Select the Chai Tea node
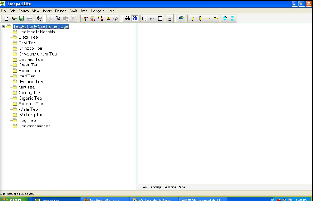 [27, 43]
